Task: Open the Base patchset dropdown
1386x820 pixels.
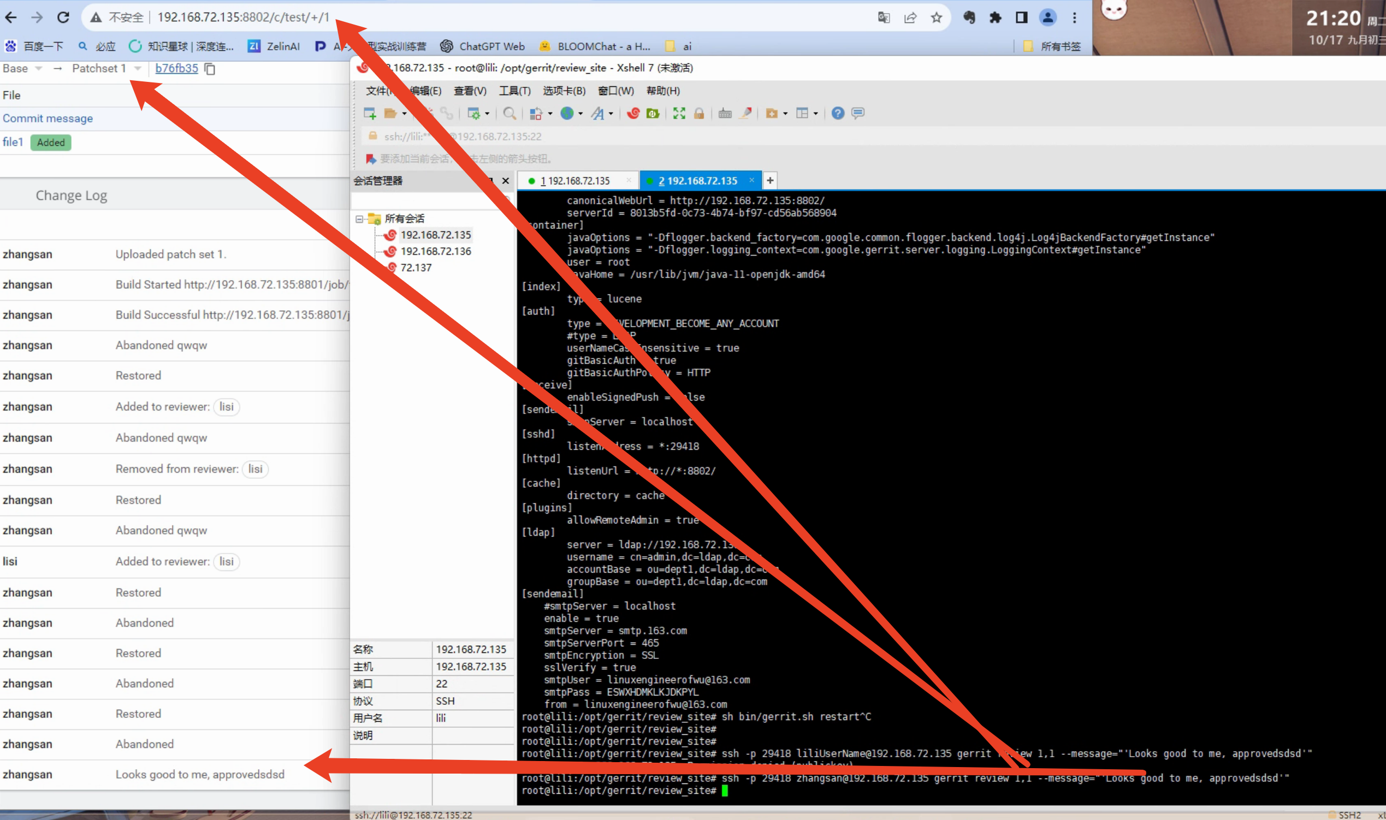Action: coord(22,69)
